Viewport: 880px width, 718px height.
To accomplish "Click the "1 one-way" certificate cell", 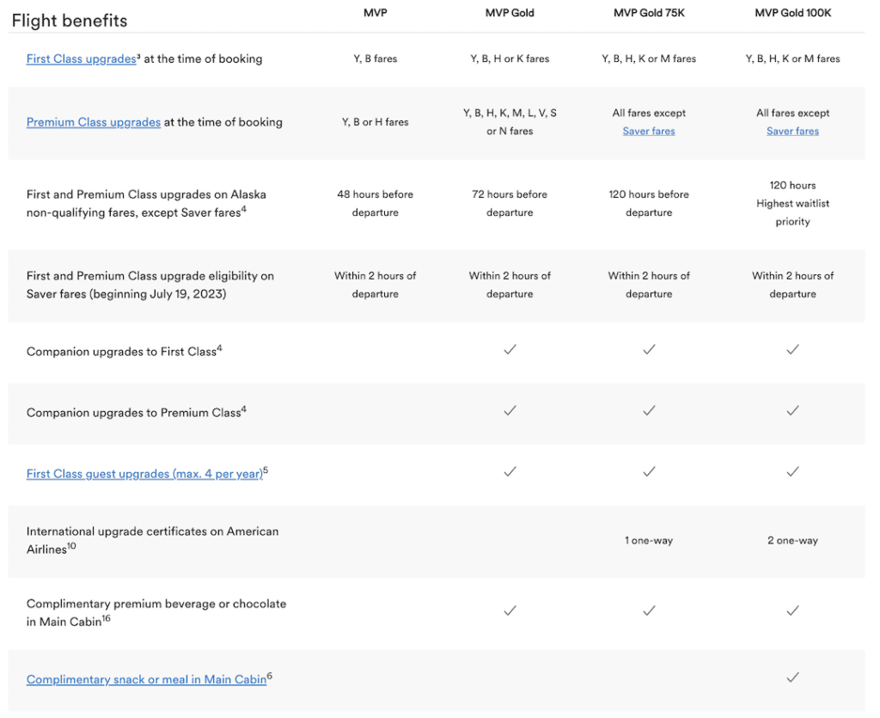I will click(x=649, y=541).
